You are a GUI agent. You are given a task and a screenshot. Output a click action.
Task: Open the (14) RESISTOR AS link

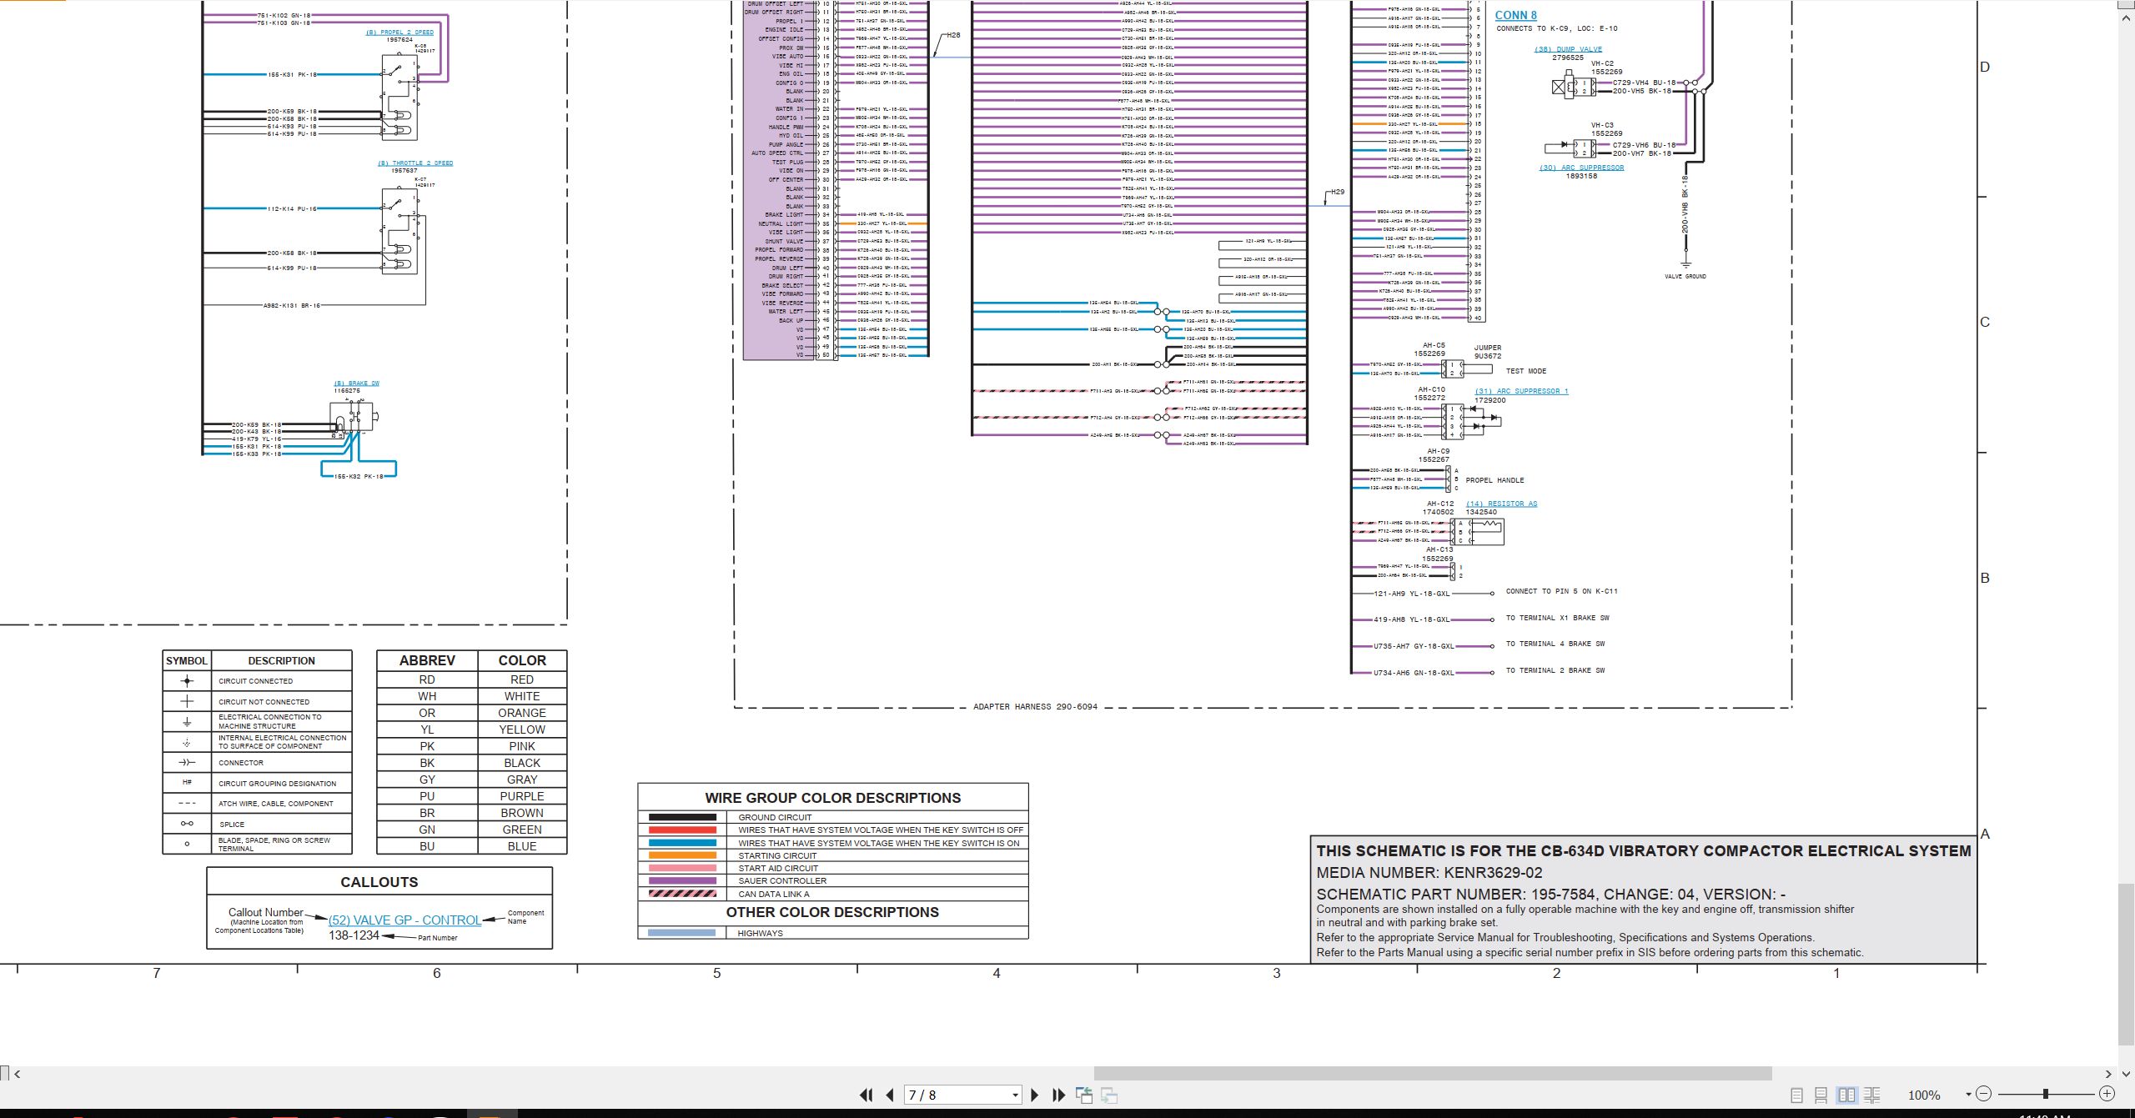[1501, 504]
